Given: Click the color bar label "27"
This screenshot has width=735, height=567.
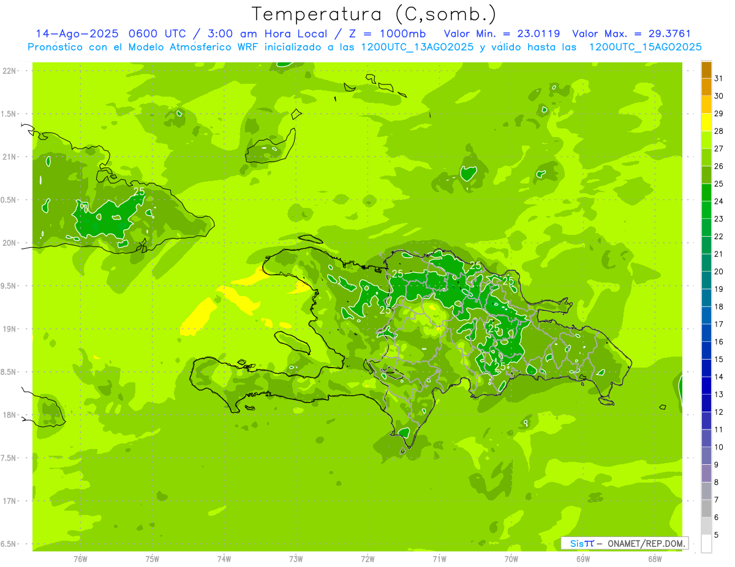Looking at the screenshot, I should pyautogui.click(x=719, y=149).
